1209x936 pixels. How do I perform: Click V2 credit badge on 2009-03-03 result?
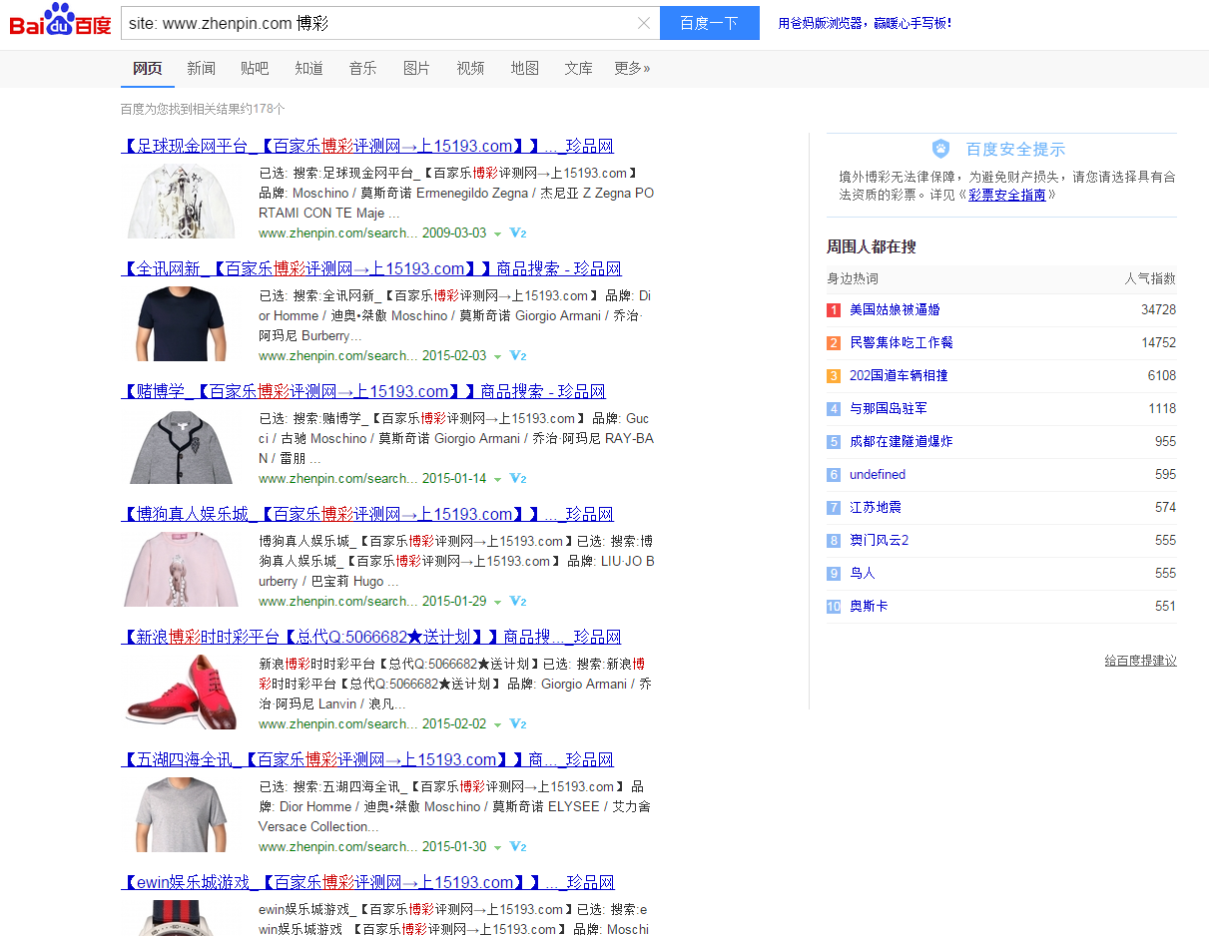[518, 234]
